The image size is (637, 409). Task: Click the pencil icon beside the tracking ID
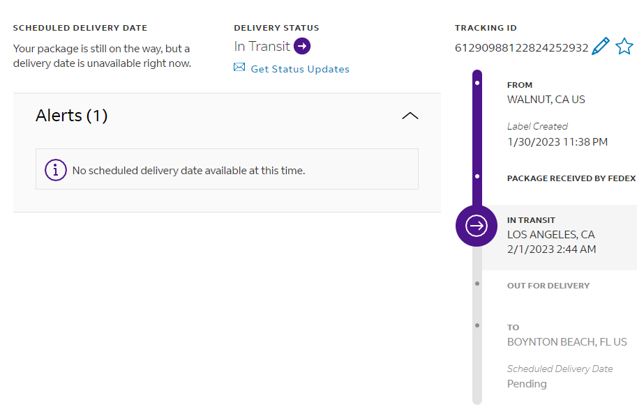tap(600, 47)
